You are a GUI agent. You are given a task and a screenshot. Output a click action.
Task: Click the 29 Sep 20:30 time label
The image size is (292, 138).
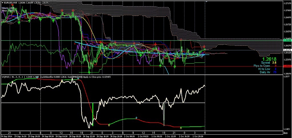pyautogui.click(x=34, y=136)
